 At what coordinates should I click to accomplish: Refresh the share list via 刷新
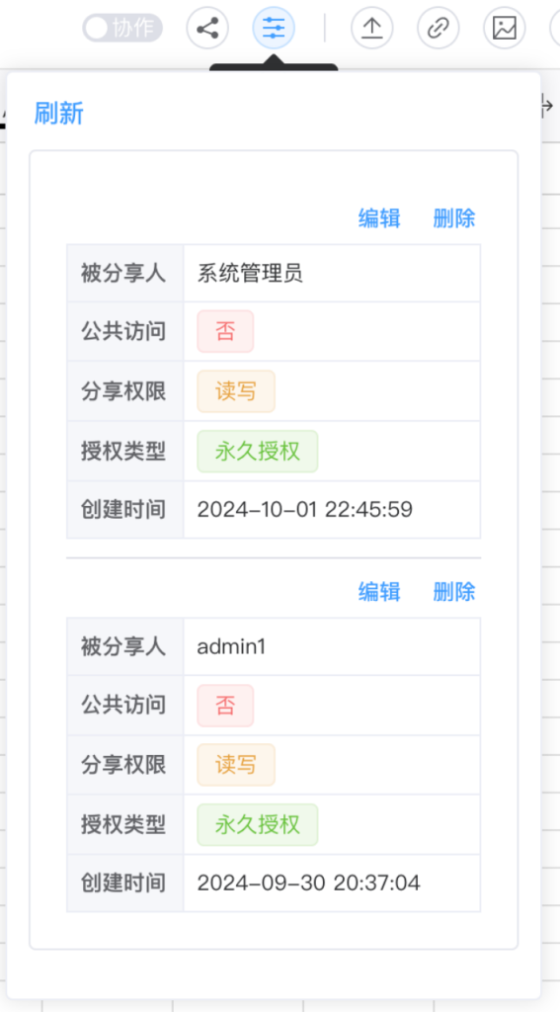(x=58, y=114)
